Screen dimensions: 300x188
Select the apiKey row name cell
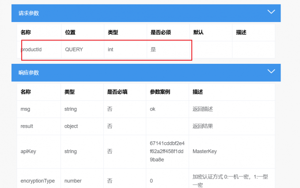[28, 151]
